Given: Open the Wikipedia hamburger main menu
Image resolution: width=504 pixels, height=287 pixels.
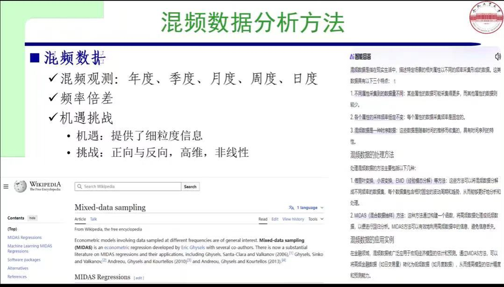Looking at the screenshot, I should coord(6,187).
